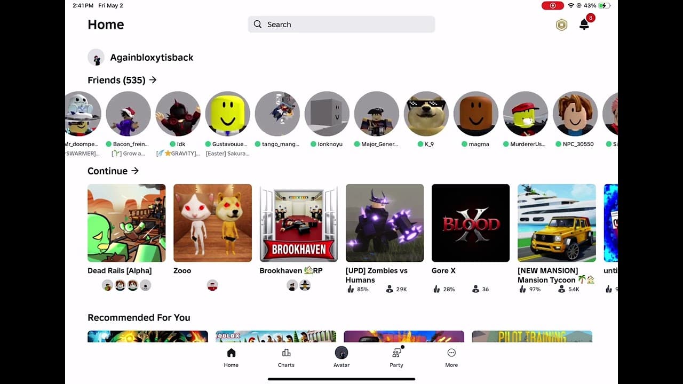Tap the "Fri May 2" date

pyautogui.click(x=110, y=5)
